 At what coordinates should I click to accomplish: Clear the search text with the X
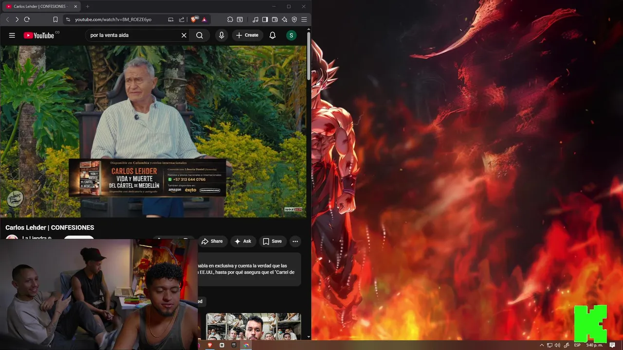coord(184,35)
